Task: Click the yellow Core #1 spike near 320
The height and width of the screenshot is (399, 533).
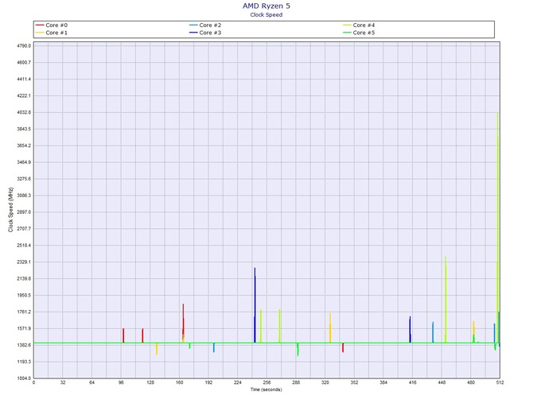Action: tap(330, 327)
